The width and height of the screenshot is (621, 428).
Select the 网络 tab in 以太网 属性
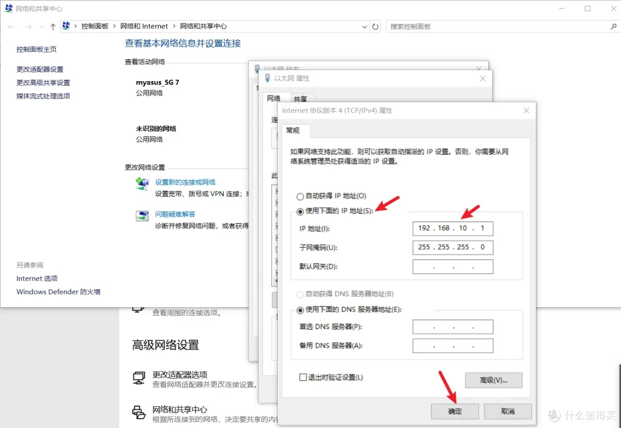[x=274, y=98]
